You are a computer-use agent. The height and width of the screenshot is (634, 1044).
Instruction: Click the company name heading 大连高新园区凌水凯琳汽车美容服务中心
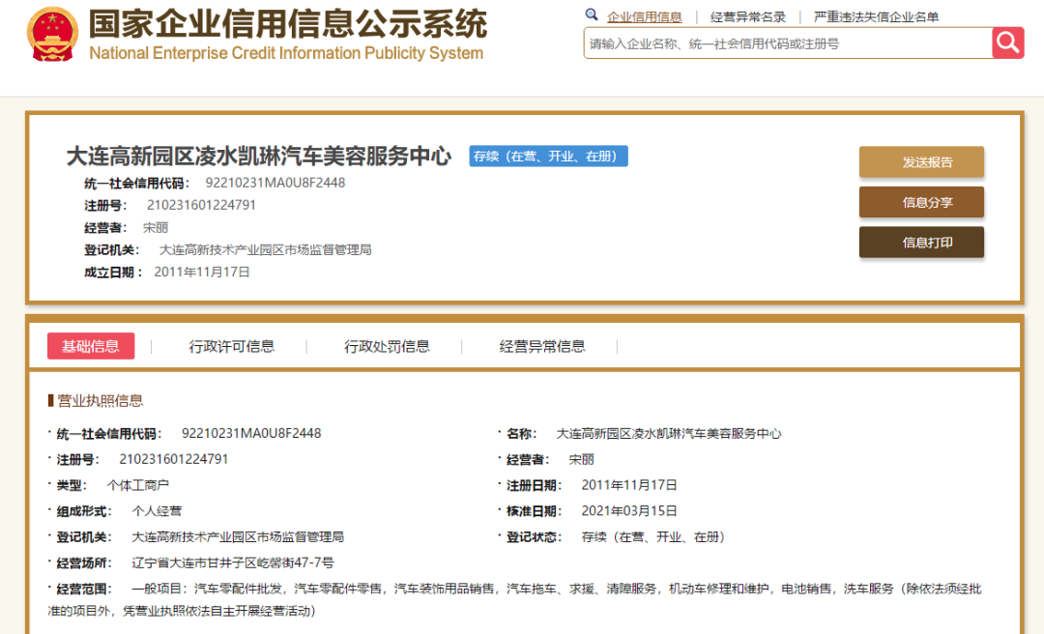[x=259, y=156]
